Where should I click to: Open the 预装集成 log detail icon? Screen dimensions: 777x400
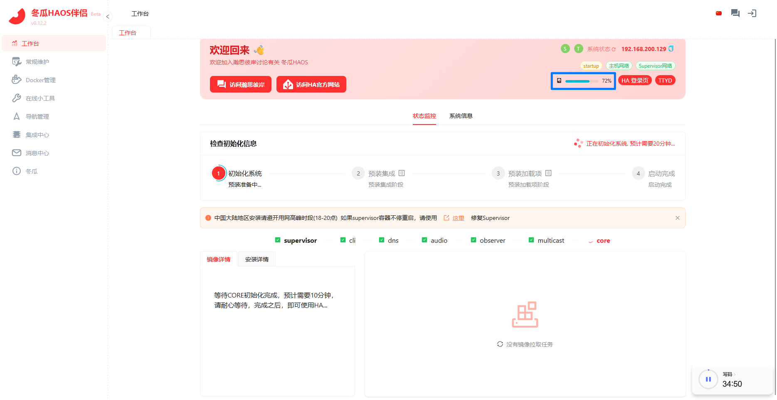[x=402, y=173]
